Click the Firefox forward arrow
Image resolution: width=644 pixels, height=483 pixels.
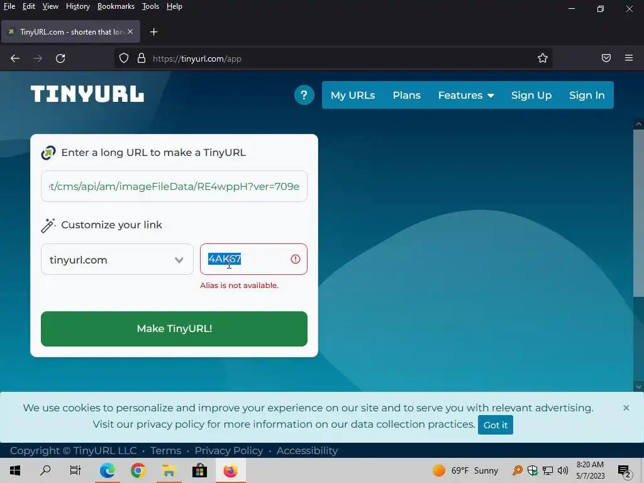(x=38, y=58)
